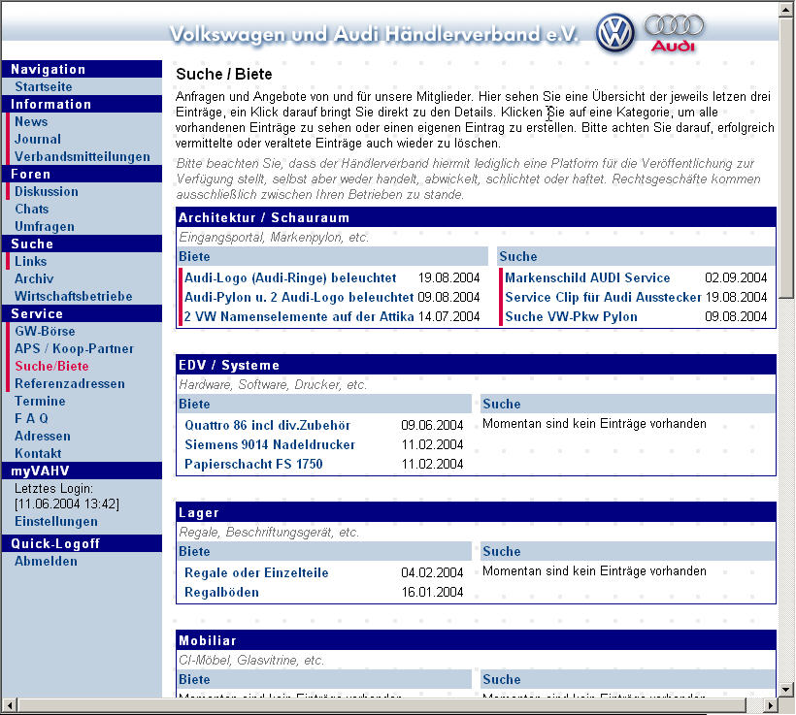The height and width of the screenshot is (715, 796).
Task: Open entry 2 VW Namenselemente auf der Attika
Action: (x=299, y=316)
